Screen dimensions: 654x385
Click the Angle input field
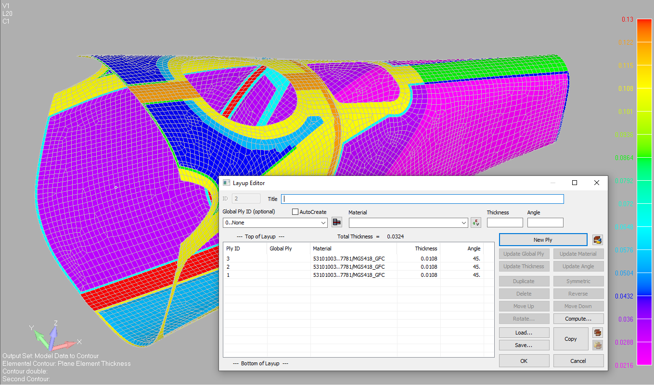coord(545,223)
